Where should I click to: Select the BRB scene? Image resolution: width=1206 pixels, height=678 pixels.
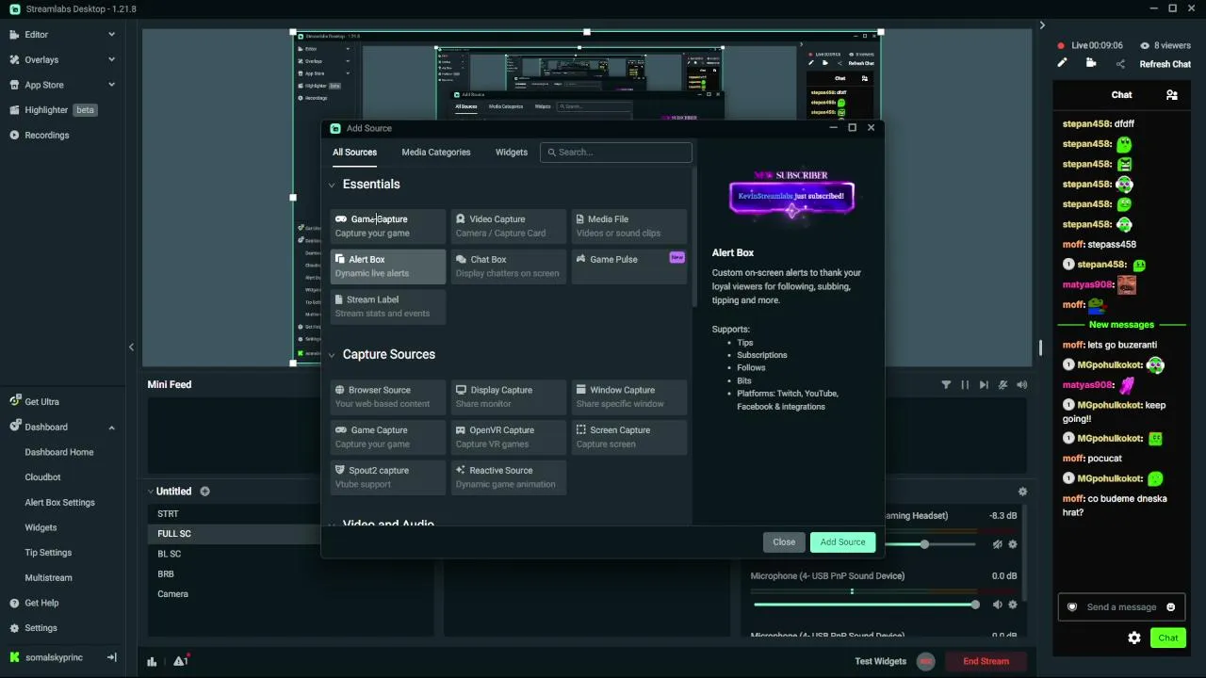pyautogui.click(x=166, y=574)
